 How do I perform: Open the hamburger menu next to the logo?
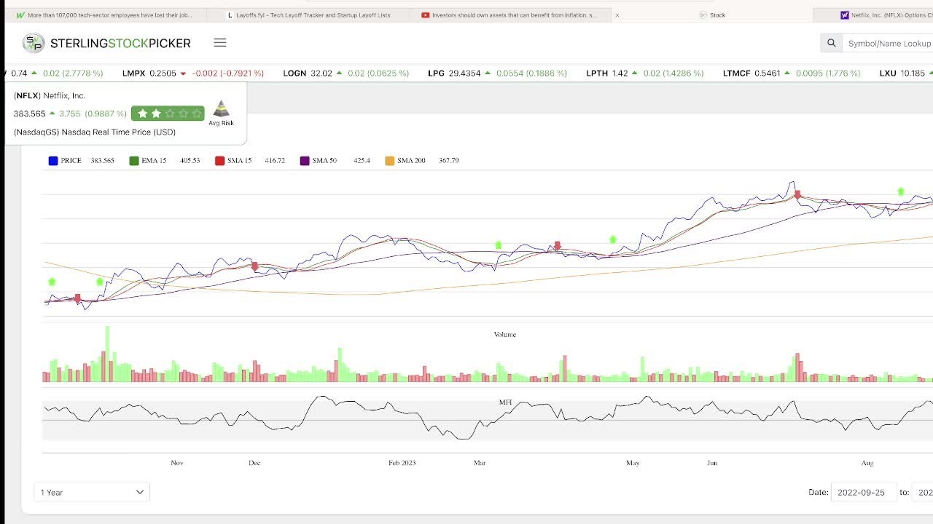tap(220, 43)
